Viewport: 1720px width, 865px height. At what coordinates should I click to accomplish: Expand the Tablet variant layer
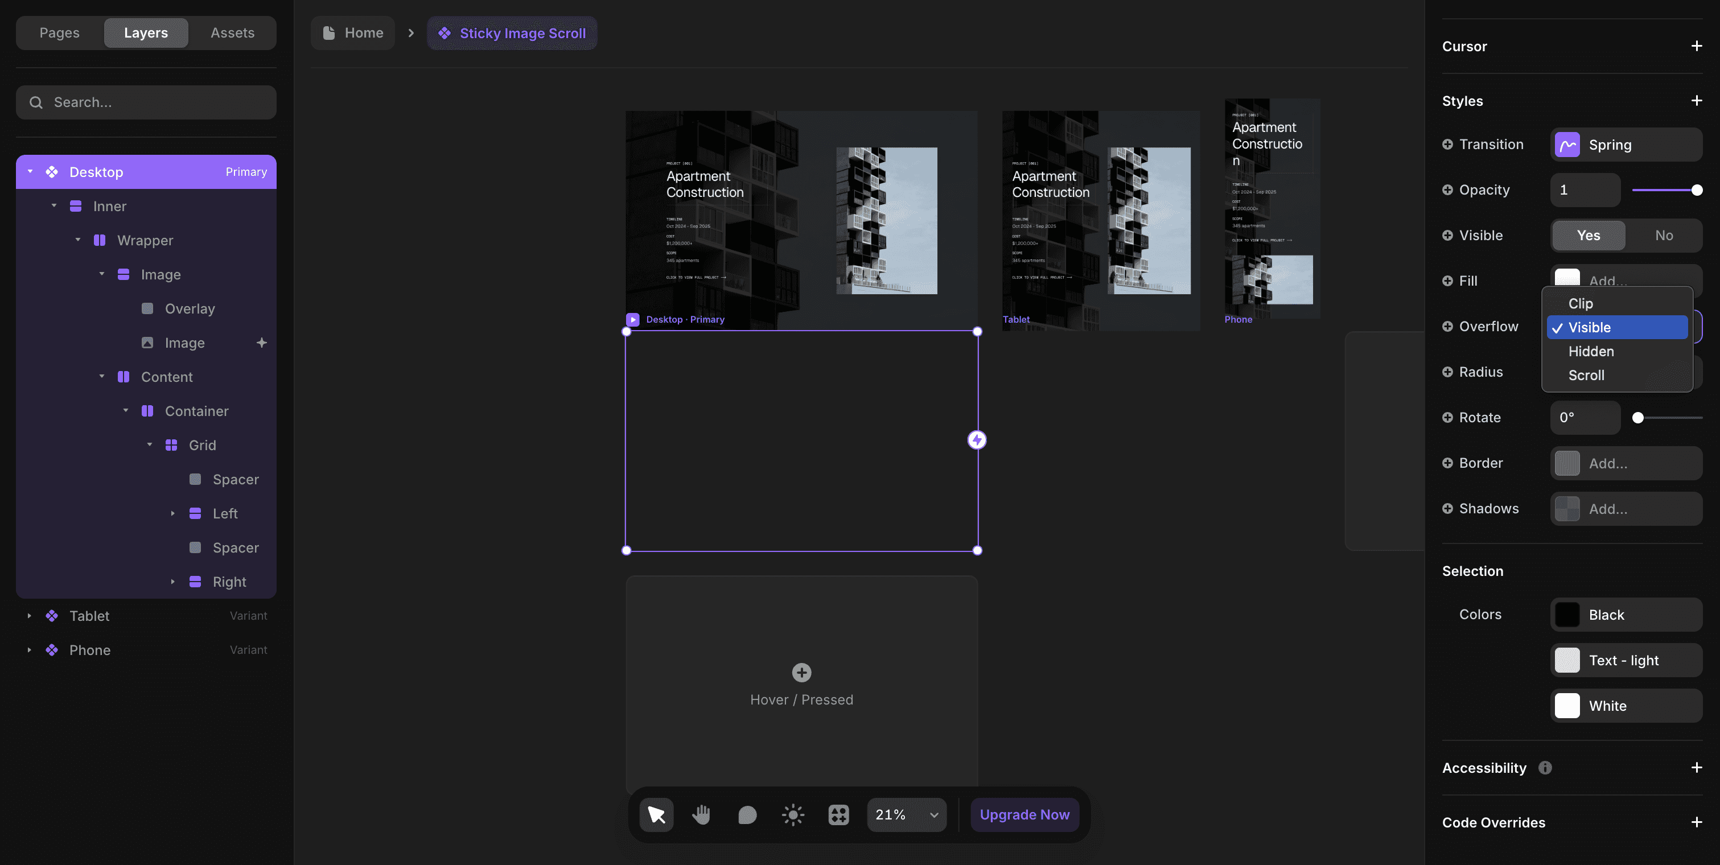(x=30, y=615)
